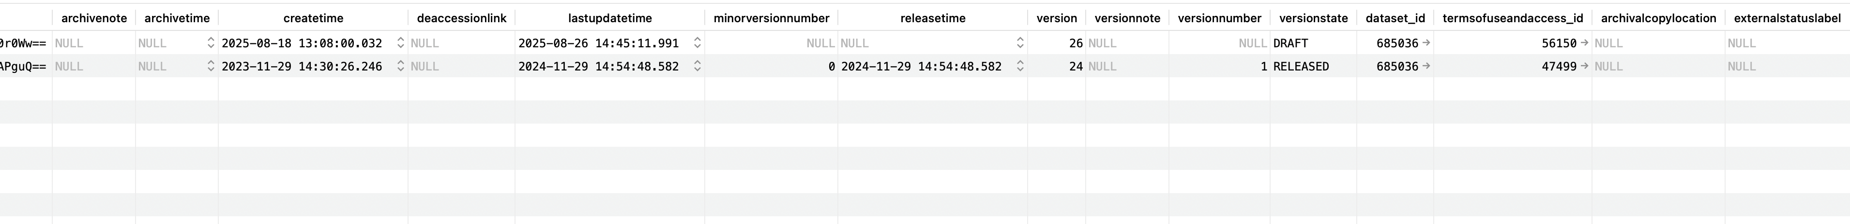Click the versionstate column header
Viewport: 1850px width, 224px height.
click(1313, 18)
